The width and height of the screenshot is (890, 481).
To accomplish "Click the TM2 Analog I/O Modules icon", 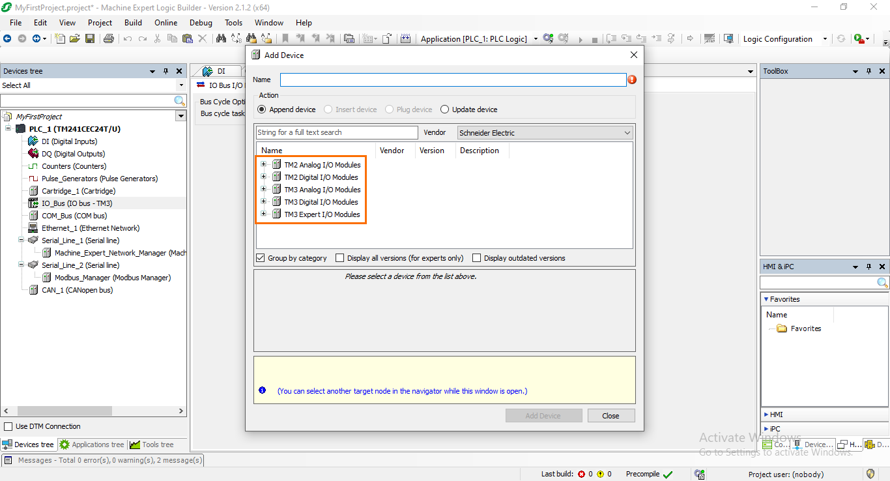I will tap(277, 165).
